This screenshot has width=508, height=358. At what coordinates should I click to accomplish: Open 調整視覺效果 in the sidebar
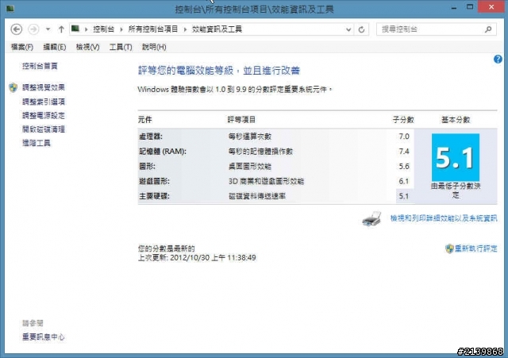click(44, 87)
